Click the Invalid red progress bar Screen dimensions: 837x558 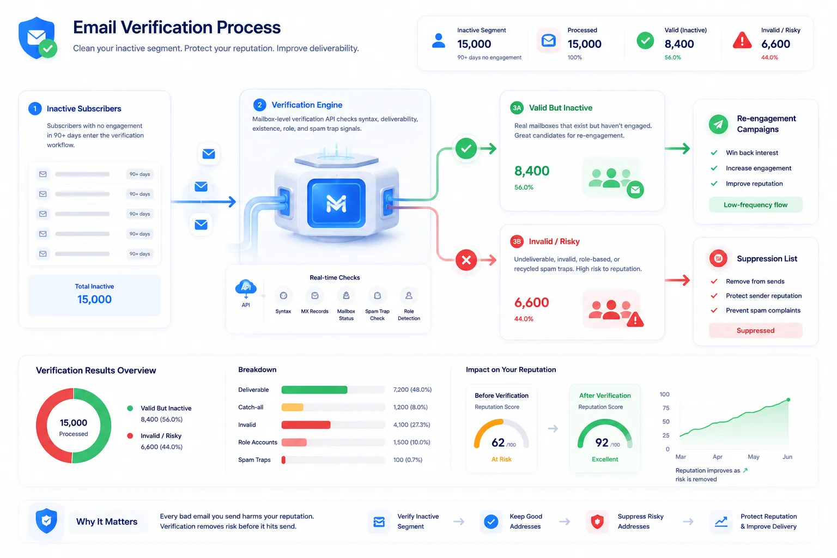pyautogui.click(x=306, y=424)
